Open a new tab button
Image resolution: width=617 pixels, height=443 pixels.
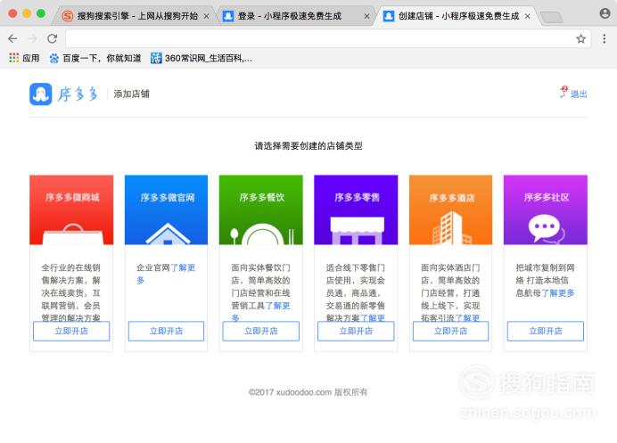click(x=551, y=17)
